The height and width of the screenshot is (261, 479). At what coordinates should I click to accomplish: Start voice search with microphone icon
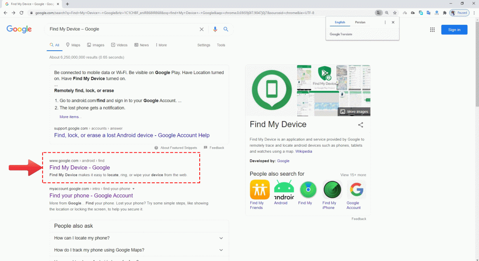(215, 29)
